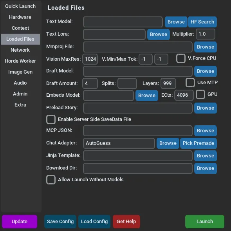Go to the Audio tab
The height and width of the screenshot is (231, 231).
20,83
